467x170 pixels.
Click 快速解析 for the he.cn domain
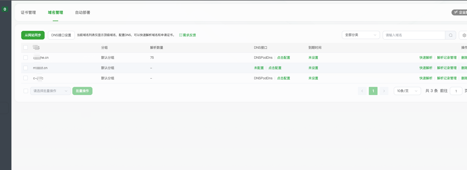[x=426, y=58]
